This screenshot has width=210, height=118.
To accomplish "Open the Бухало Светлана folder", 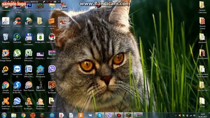I will tap(202, 7).
